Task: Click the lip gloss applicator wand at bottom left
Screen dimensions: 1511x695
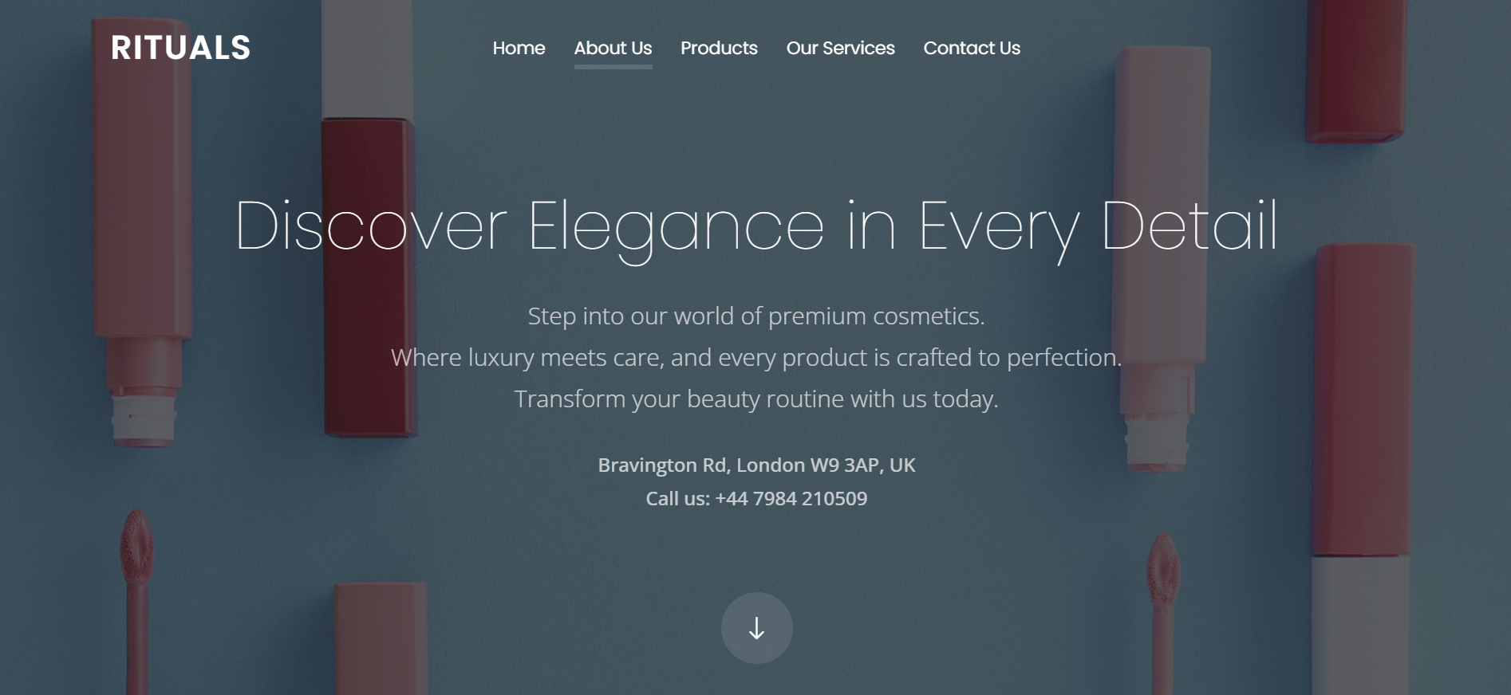Action: [136, 602]
